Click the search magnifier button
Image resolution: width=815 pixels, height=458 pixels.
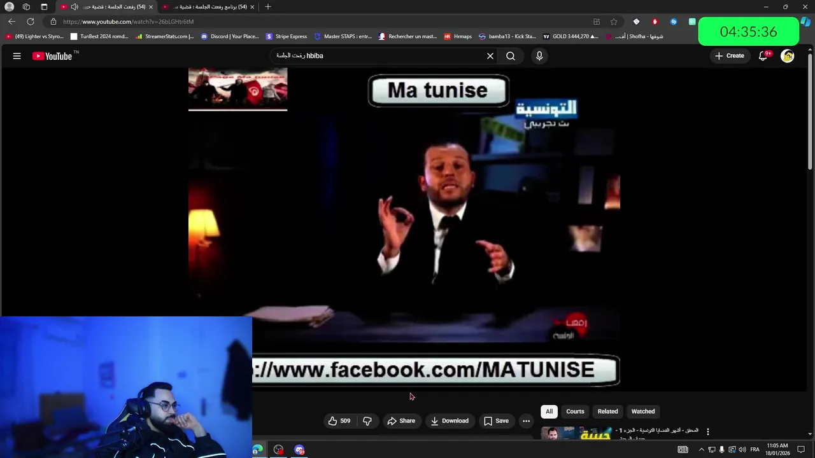[511, 56]
